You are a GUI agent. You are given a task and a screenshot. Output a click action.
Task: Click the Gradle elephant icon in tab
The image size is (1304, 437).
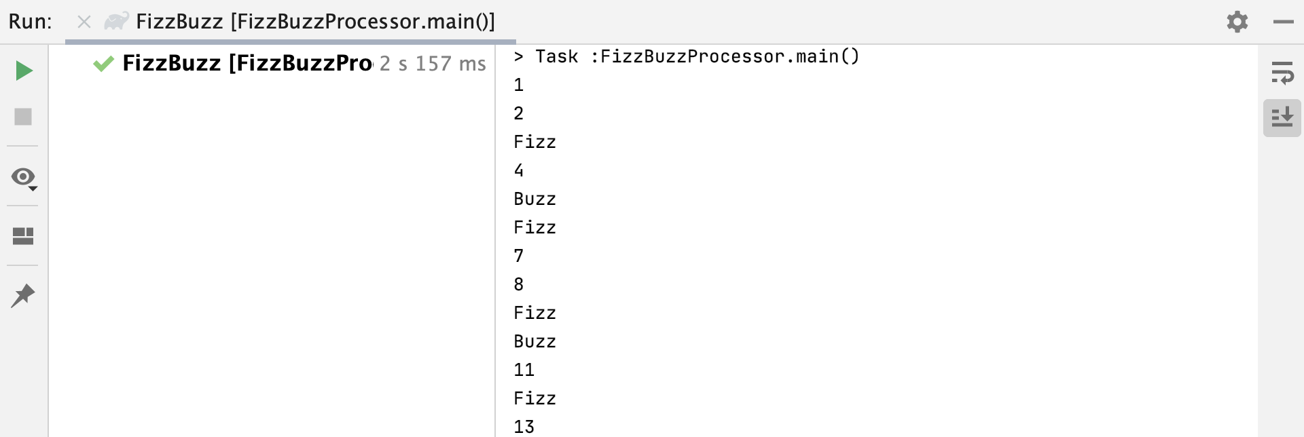(x=116, y=22)
